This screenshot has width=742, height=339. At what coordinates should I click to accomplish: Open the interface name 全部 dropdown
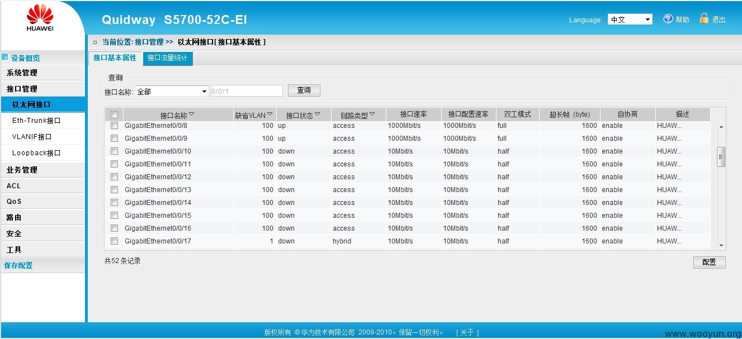coord(172,91)
